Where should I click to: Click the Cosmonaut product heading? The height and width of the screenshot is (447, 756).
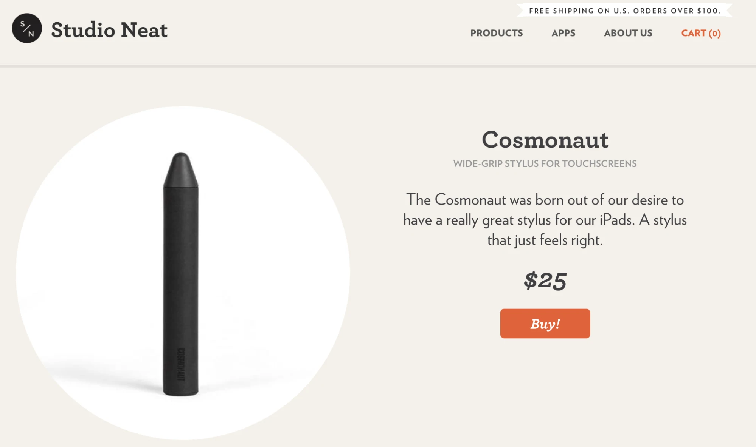pos(545,140)
